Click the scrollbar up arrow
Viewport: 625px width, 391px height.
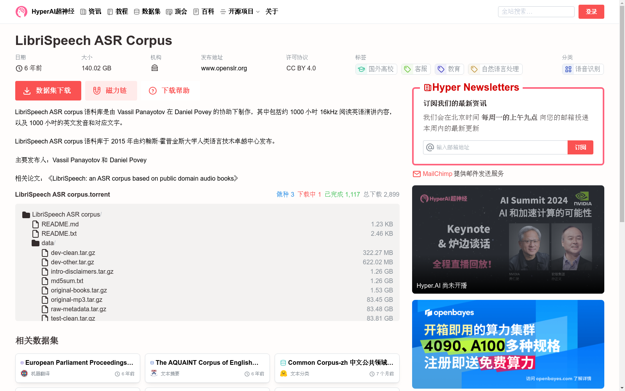pyautogui.click(x=622, y=2)
